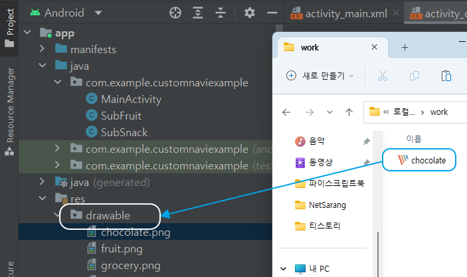Image resolution: width=467 pixels, height=277 pixels.
Task: Open Project panel settings gear
Action: coord(250,13)
